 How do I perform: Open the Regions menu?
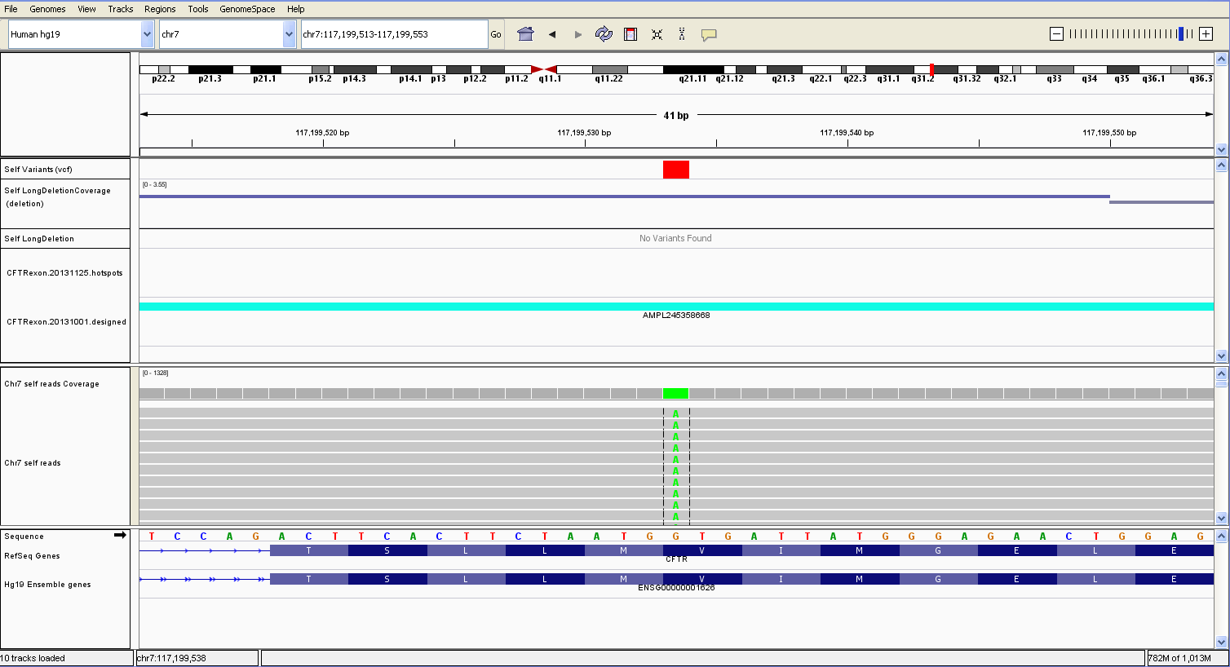pyautogui.click(x=160, y=9)
